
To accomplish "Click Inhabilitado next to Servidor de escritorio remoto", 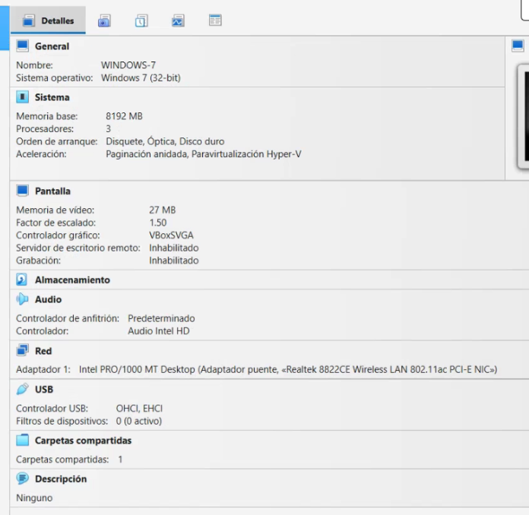I will [174, 248].
